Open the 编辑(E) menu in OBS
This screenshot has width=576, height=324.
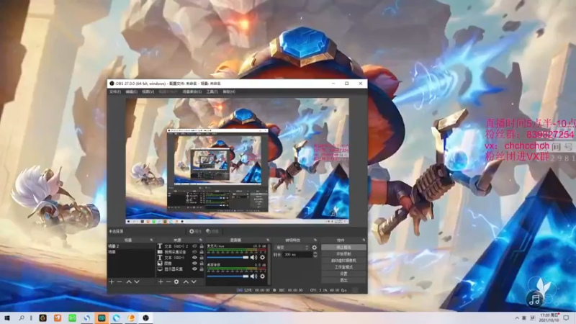(131, 92)
